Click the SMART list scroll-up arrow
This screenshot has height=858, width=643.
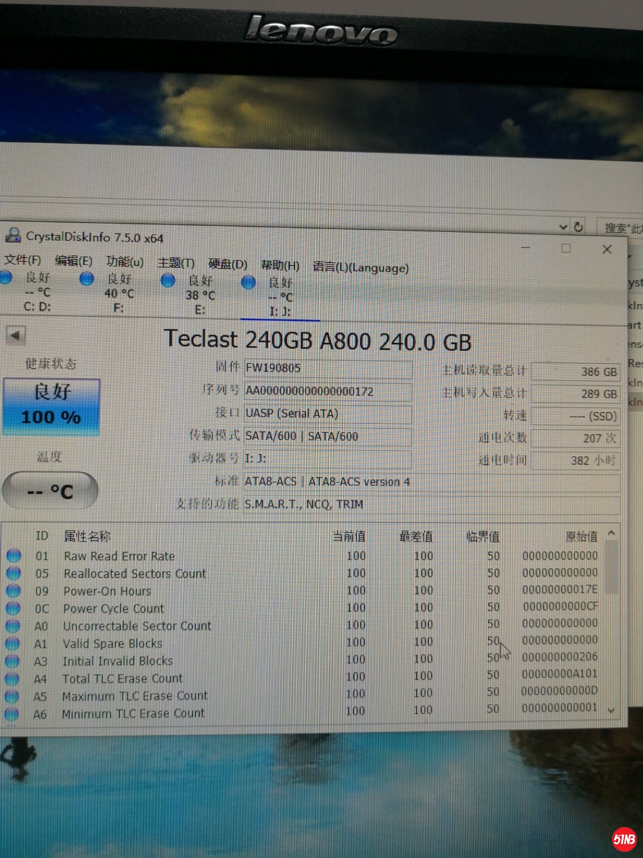coord(611,533)
